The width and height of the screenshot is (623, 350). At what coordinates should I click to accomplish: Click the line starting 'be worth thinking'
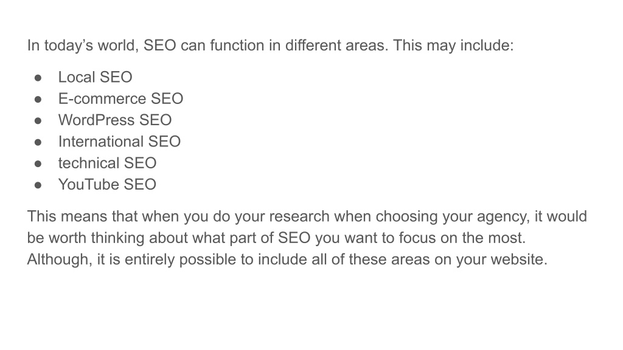click(277, 238)
